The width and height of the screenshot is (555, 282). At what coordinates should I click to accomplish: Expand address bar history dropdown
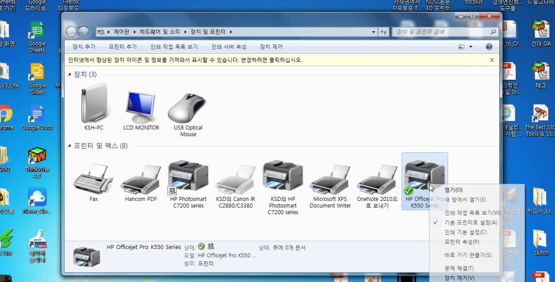[374, 32]
